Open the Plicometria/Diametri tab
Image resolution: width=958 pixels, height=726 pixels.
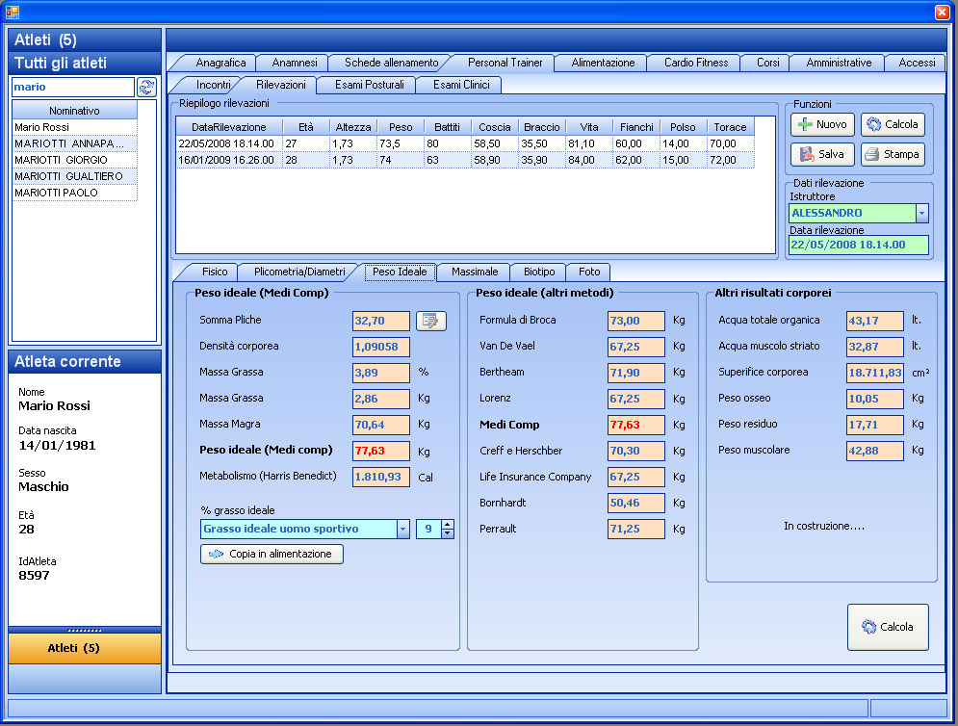299,272
